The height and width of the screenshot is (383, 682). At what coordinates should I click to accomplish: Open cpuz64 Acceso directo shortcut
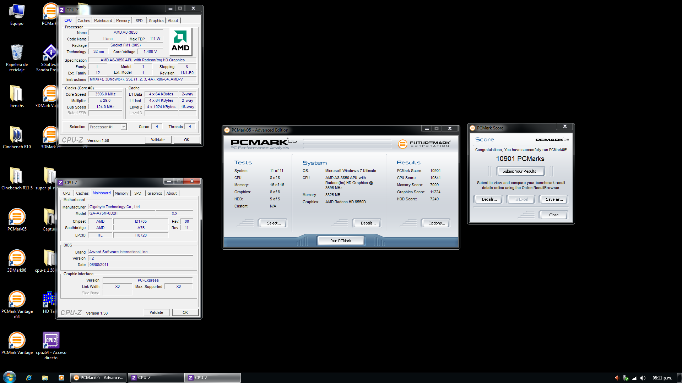51,346
